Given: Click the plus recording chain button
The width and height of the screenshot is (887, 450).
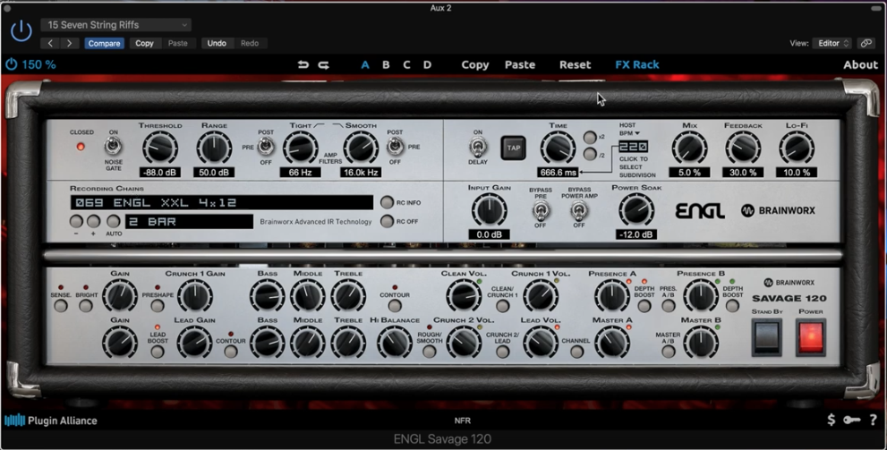Looking at the screenshot, I should pos(93,221).
